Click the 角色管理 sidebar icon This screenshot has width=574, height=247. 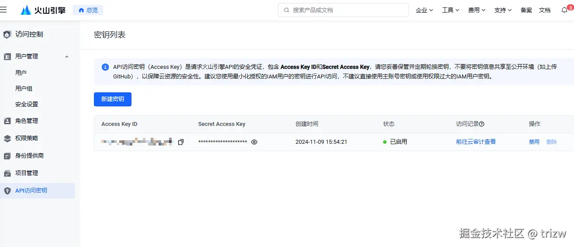tap(7, 121)
